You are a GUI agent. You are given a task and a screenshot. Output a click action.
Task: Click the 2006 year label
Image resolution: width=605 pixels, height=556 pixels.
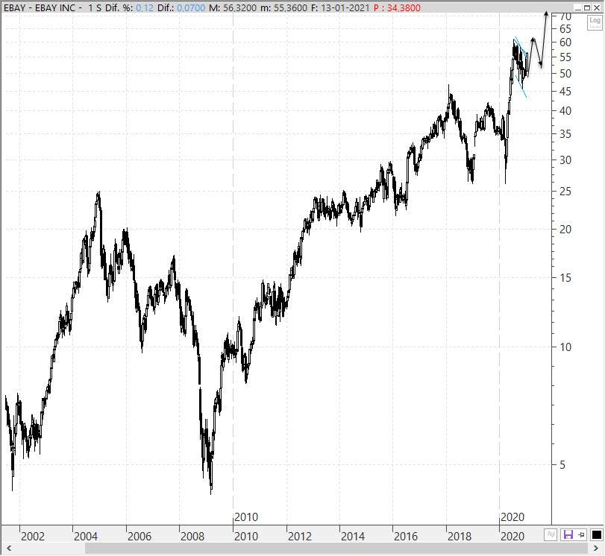(140, 537)
